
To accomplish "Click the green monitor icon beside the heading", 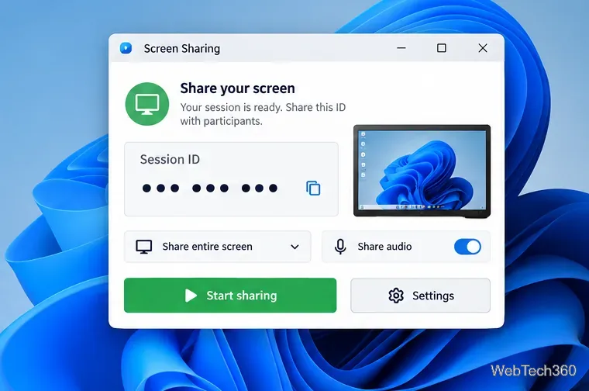I will (x=147, y=104).
